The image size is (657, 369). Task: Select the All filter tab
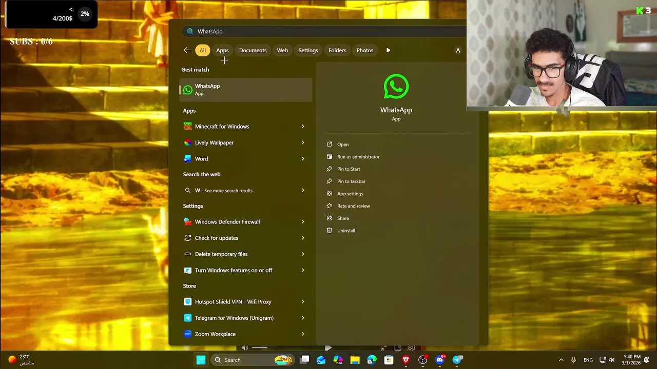click(x=203, y=50)
